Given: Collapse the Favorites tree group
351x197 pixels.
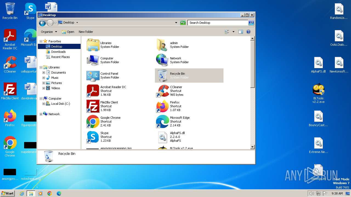Looking at the screenshot, I should (x=41, y=41).
